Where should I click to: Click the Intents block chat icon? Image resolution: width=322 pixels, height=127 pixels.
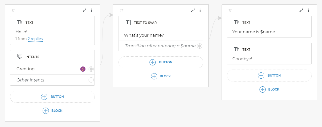(x=20, y=56)
